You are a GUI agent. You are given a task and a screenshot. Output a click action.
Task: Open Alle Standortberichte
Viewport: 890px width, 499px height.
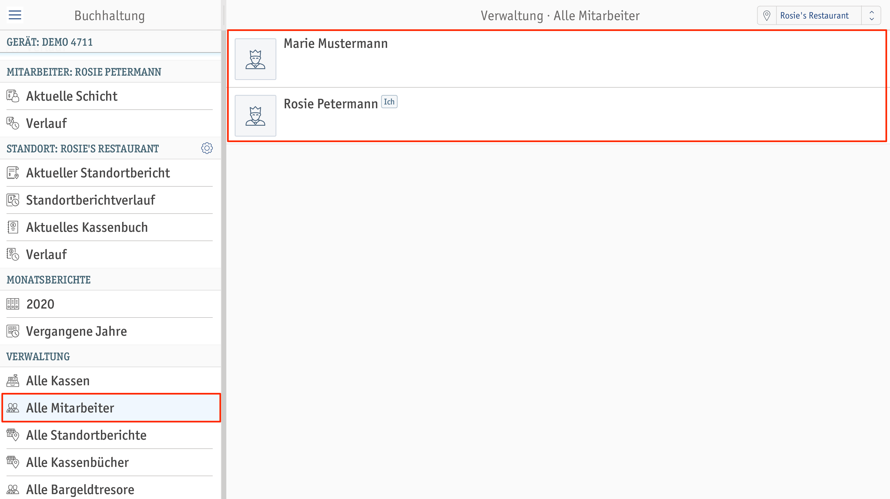tap(110, 435)
